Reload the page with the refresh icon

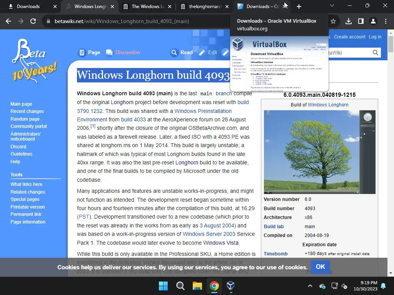pos(33,22)
